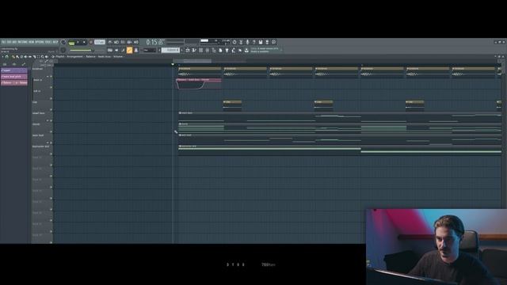The image size is (507, 285).
Task: Open the snap setting dropdown in toolbar
Action: (150, 50)
